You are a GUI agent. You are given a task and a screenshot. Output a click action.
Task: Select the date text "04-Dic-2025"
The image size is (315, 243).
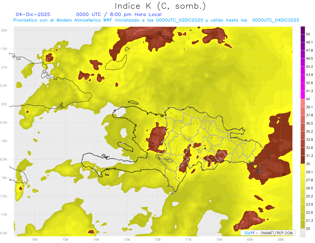point(33,14)
